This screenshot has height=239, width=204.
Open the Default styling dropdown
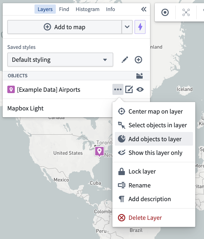[x=60, y=60]
